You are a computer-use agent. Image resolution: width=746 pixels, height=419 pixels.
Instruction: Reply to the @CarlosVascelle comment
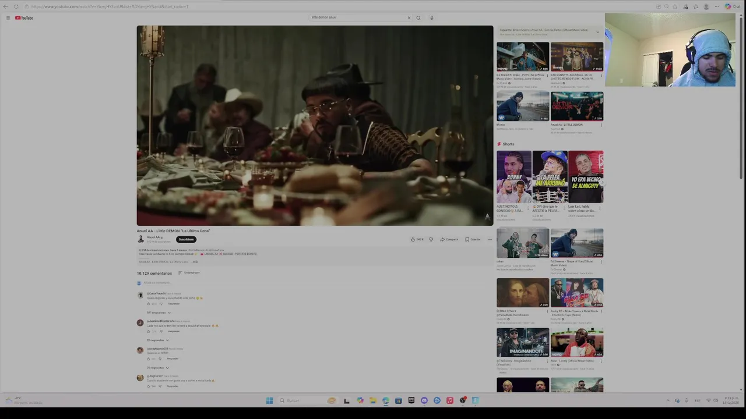[173, 304]
